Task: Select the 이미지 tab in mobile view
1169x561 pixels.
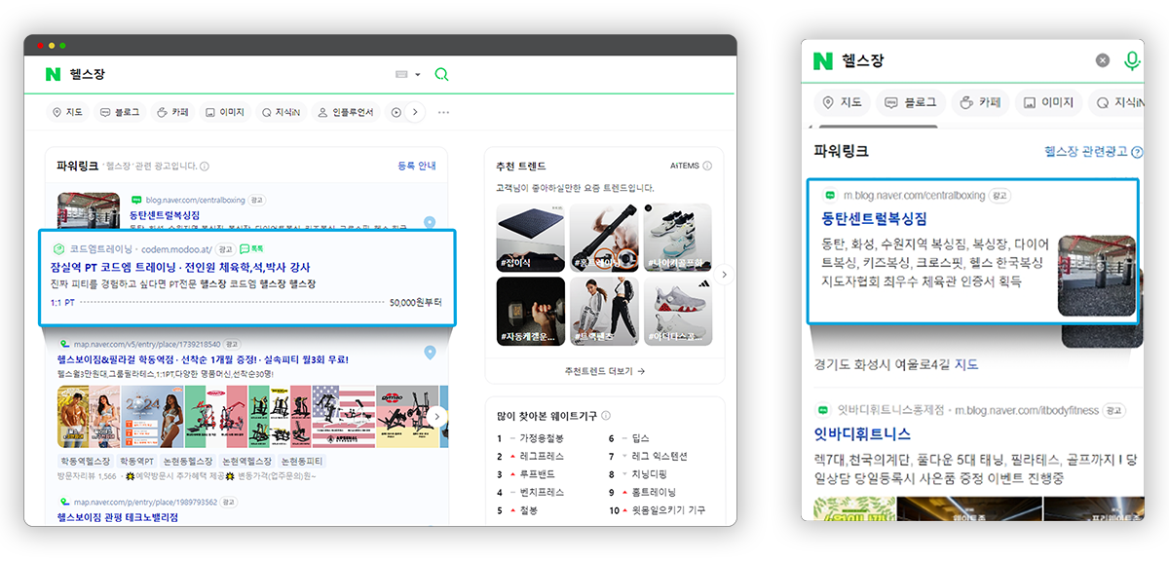Action: (x=1048, y=102)
